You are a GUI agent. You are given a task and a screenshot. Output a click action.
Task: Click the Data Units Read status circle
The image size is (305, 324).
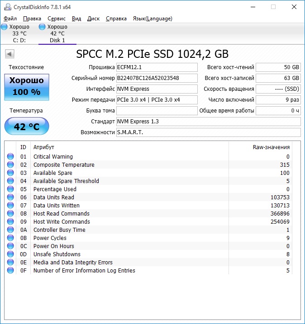click(x=10, y=197)
